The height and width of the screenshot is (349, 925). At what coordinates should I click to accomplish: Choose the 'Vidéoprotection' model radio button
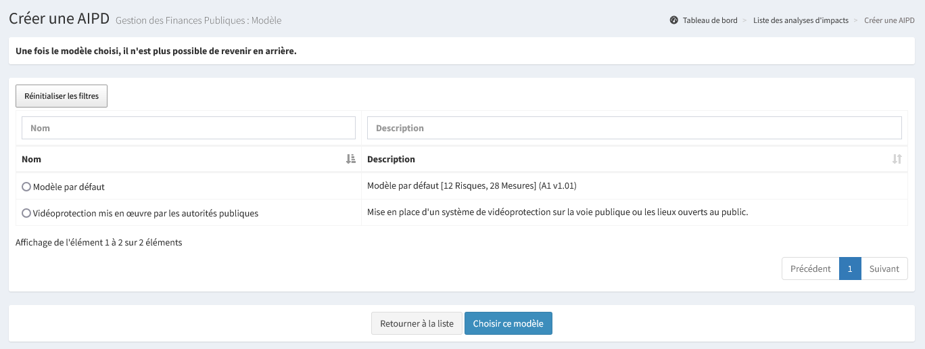tap(26, 213)
